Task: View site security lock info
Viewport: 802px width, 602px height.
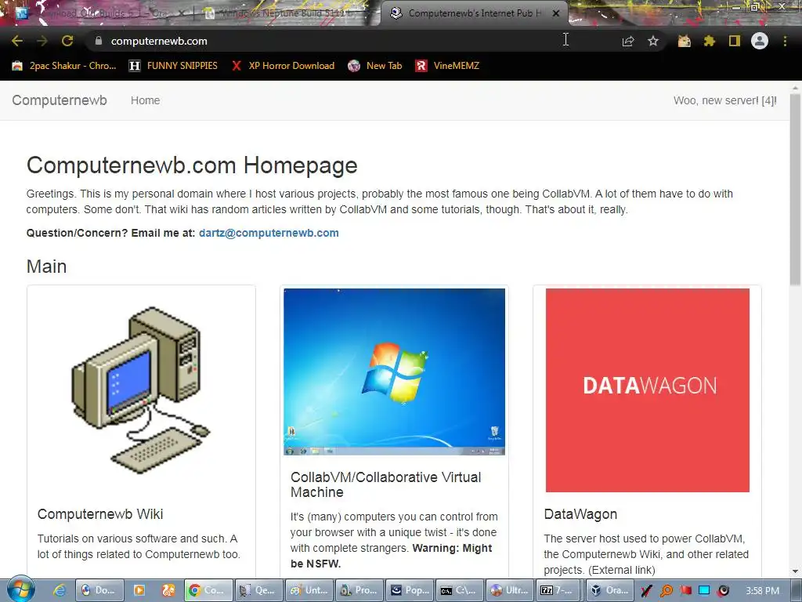Action: pyautogui.click(x=99, y=41)
